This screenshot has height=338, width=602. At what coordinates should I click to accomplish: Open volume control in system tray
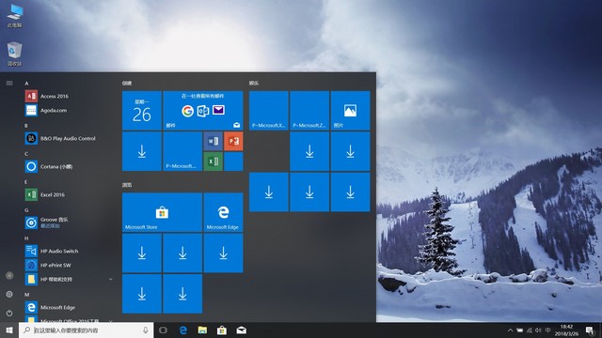(538, 330)
